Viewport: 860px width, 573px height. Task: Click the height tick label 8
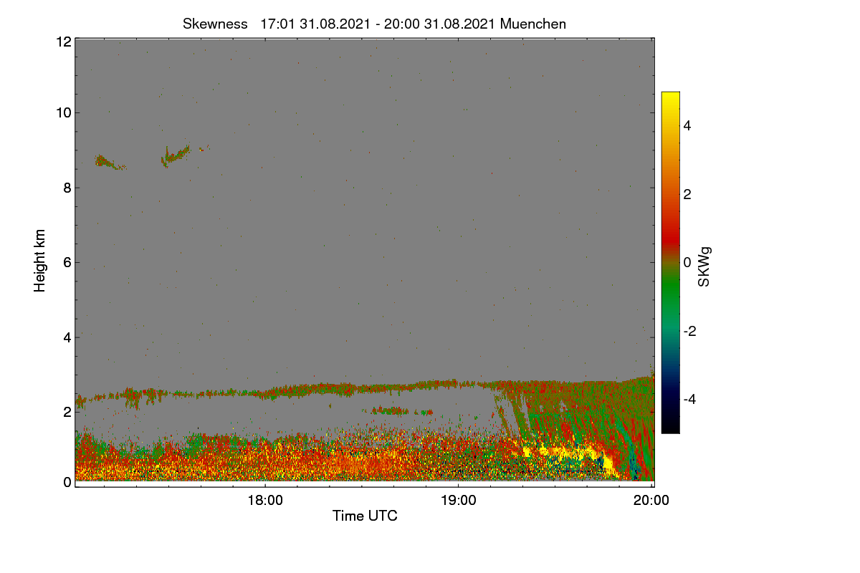[x=67, y=188]
